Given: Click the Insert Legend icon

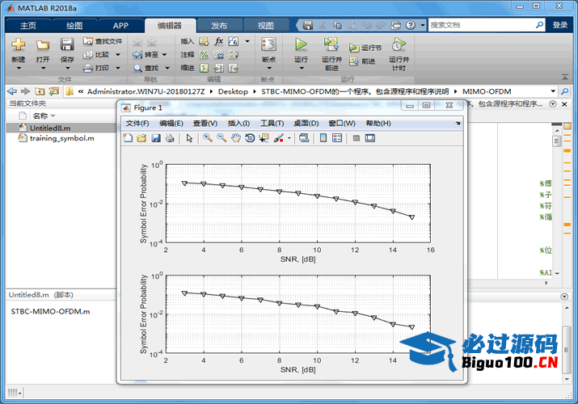Looking at the screenshot, I should (337, 138).
